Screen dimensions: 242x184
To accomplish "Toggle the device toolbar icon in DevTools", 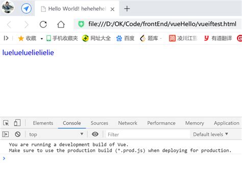I will point(17,123).
